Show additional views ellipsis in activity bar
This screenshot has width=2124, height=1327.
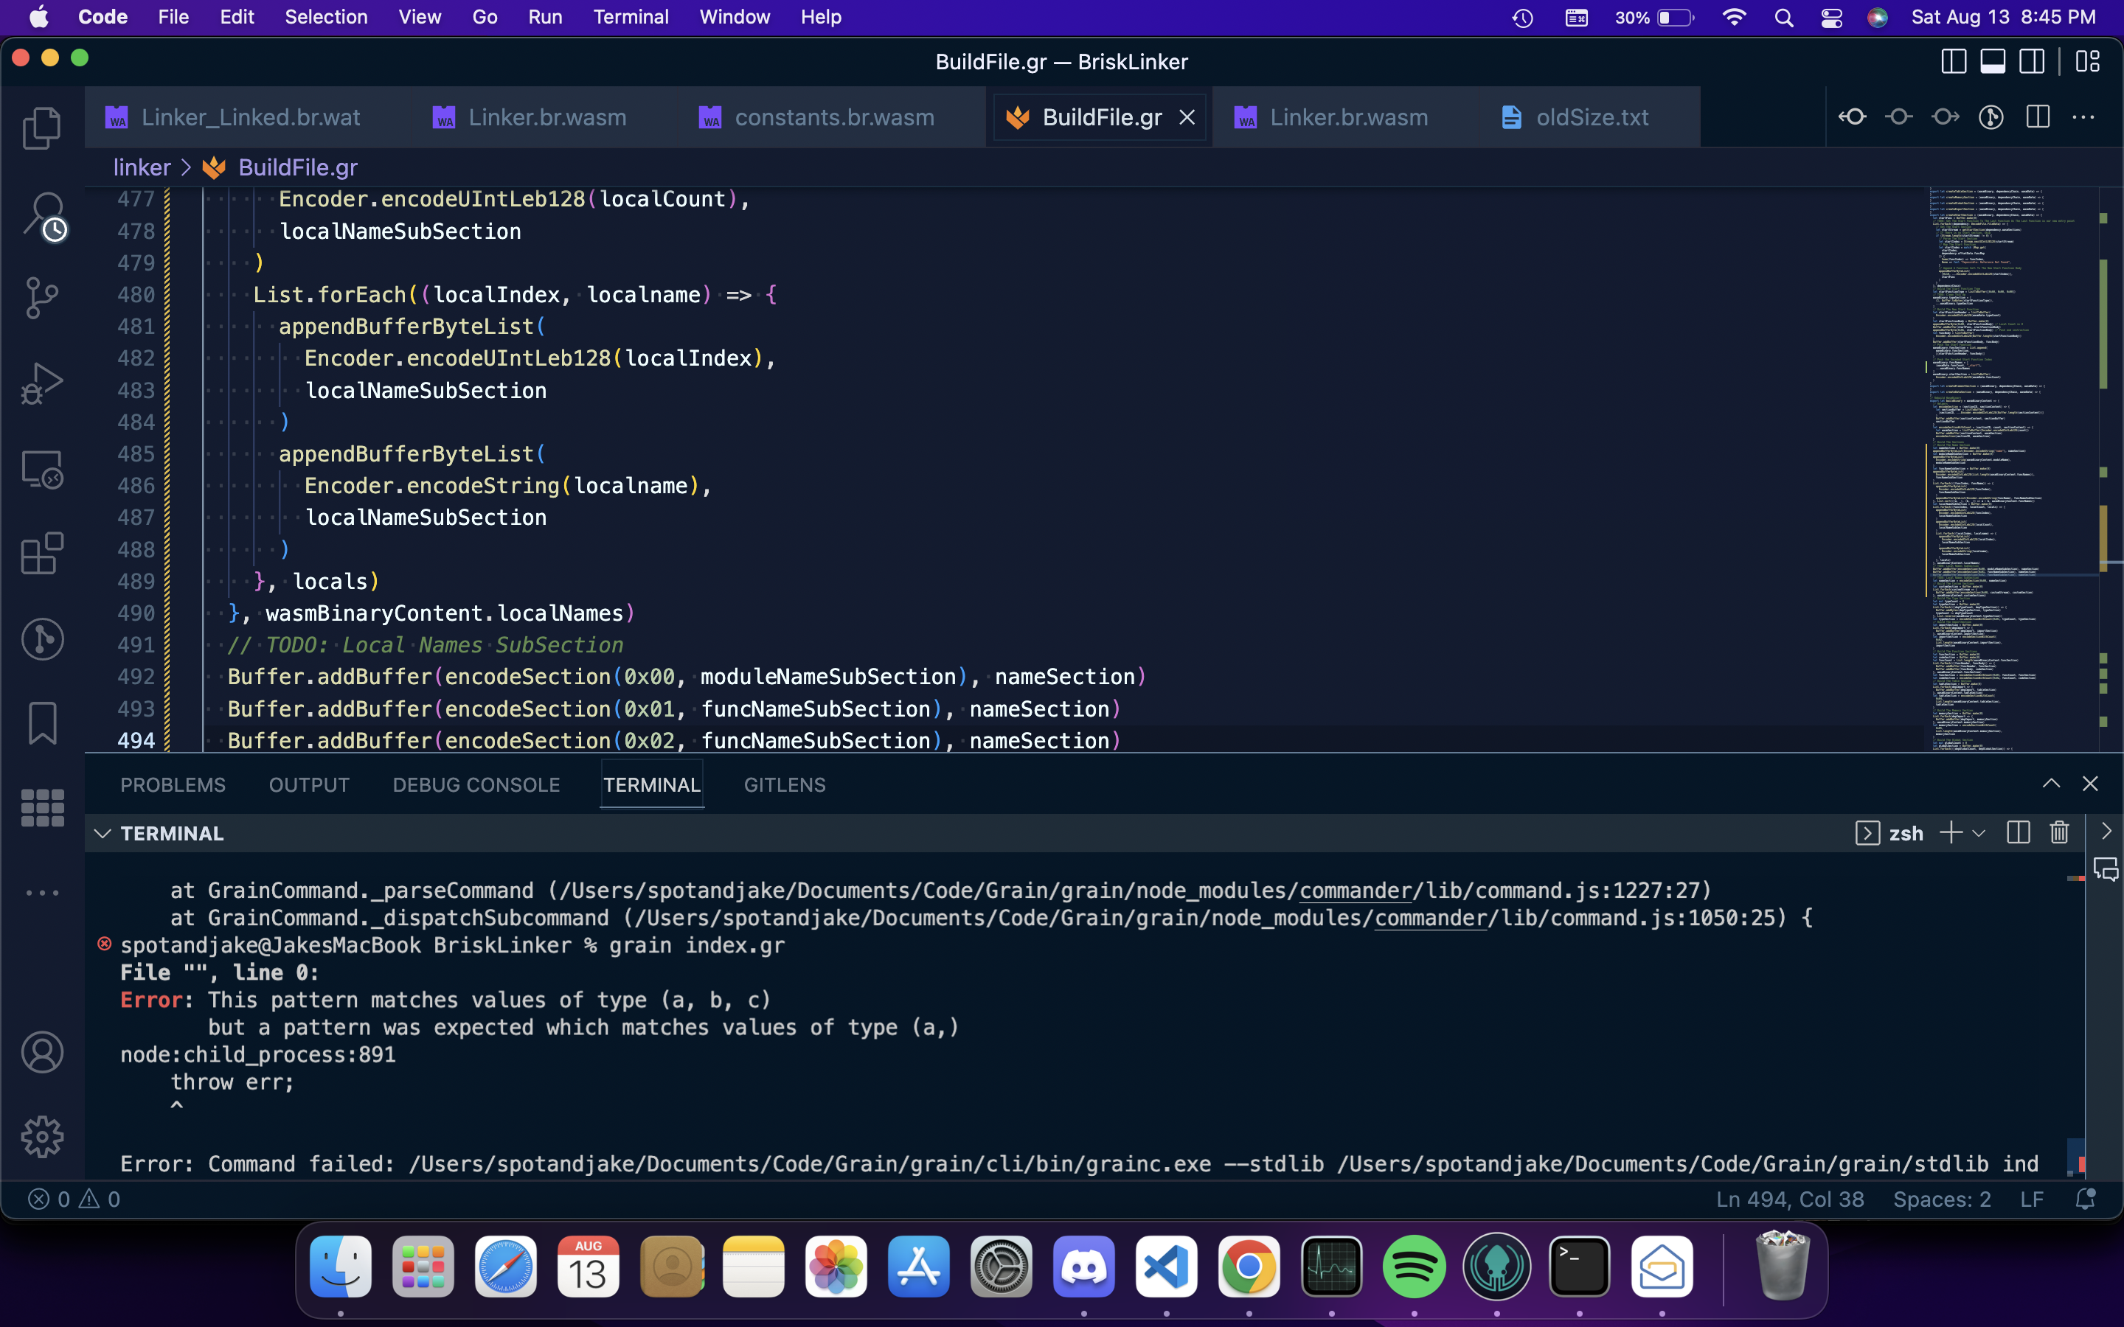point(42,893)
